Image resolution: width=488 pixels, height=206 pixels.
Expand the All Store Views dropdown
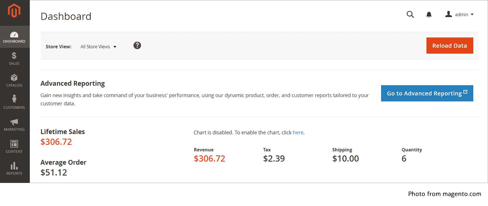99,47
